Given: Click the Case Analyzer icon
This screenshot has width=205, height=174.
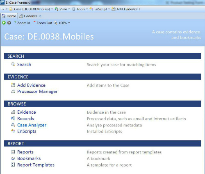Looking at the screenshot, I should (13, 125).
